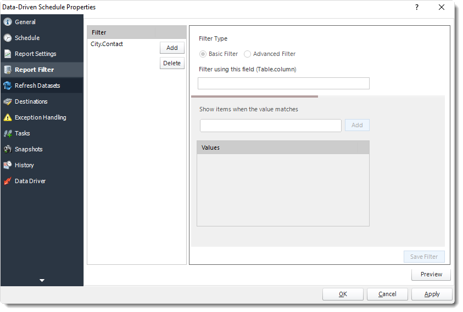The image size is (463, 312).
Task: Select the City.Contact filter entry
Action: coord(107,44)
